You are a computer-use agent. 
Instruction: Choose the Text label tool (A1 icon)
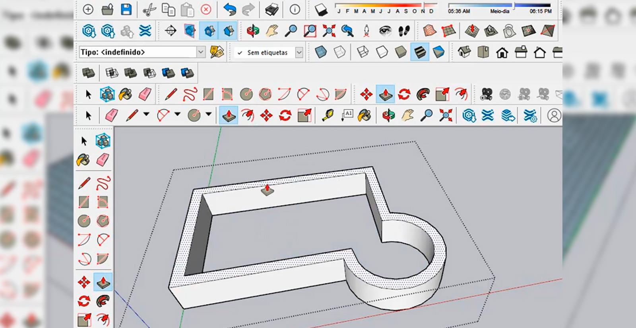pos(347,115)
